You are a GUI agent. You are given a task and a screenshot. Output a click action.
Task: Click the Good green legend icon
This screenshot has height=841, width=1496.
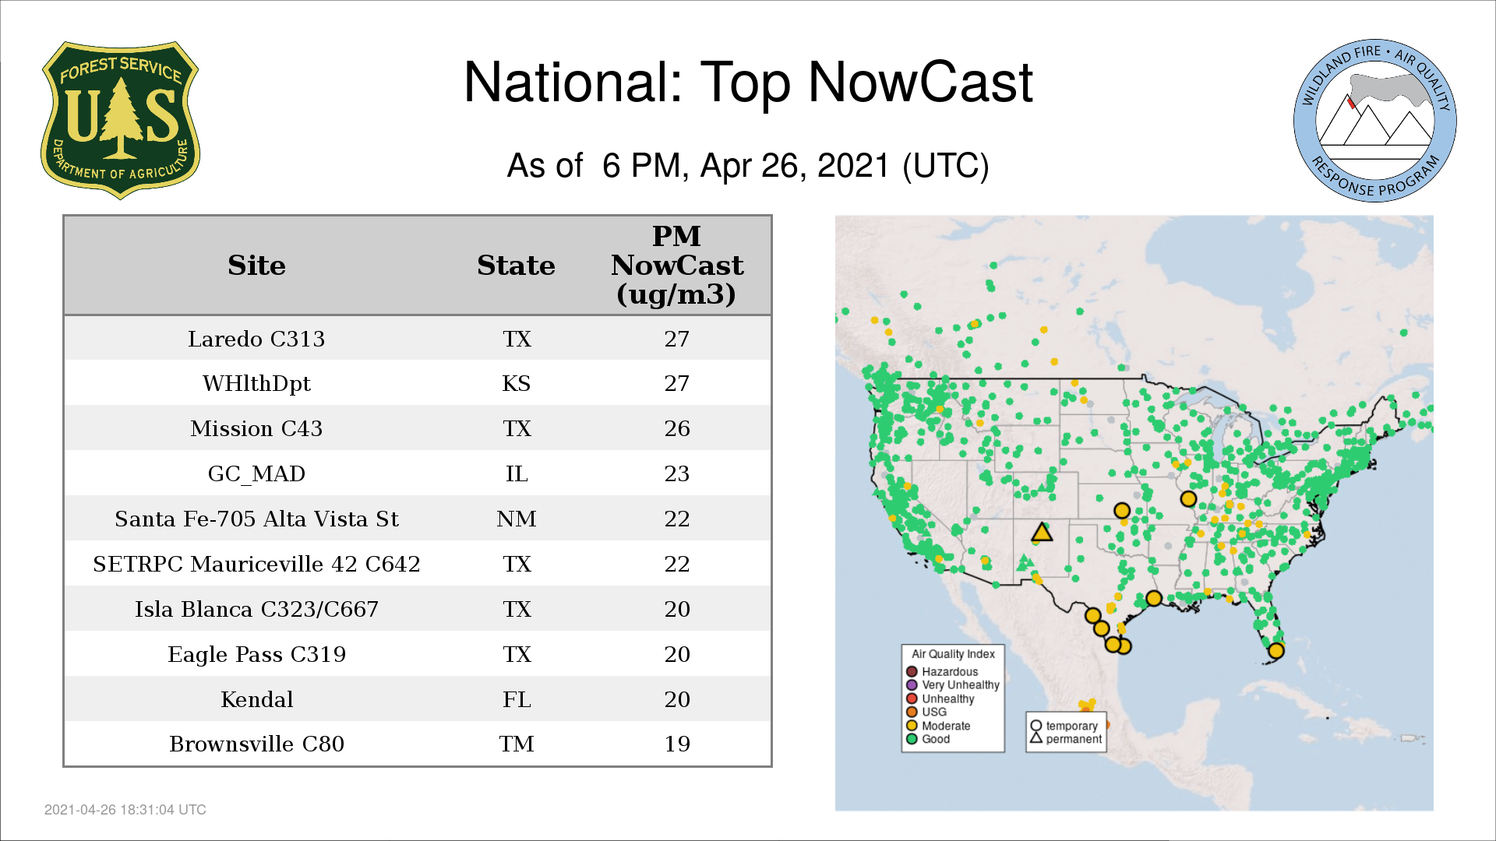(x=912, y=739)
